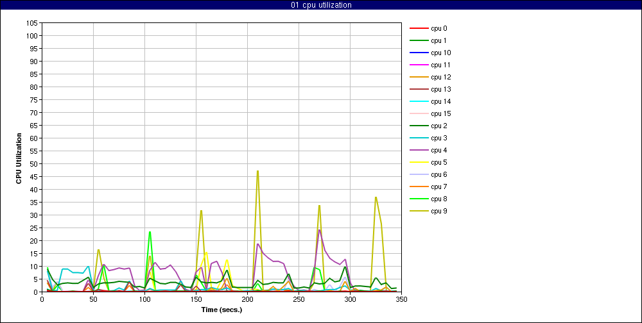Click the 300 tick on the x-axis

350,299
